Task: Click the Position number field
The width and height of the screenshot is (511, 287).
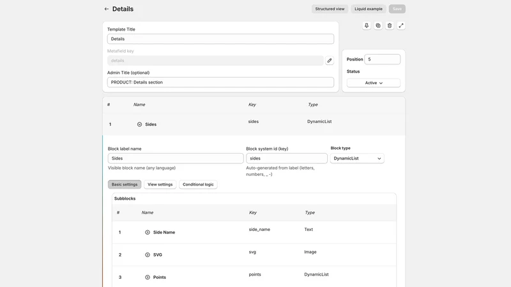Action: pyautogui.click(x=382, y=59)
